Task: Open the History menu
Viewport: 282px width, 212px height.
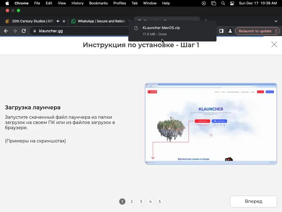Action: 77,3
